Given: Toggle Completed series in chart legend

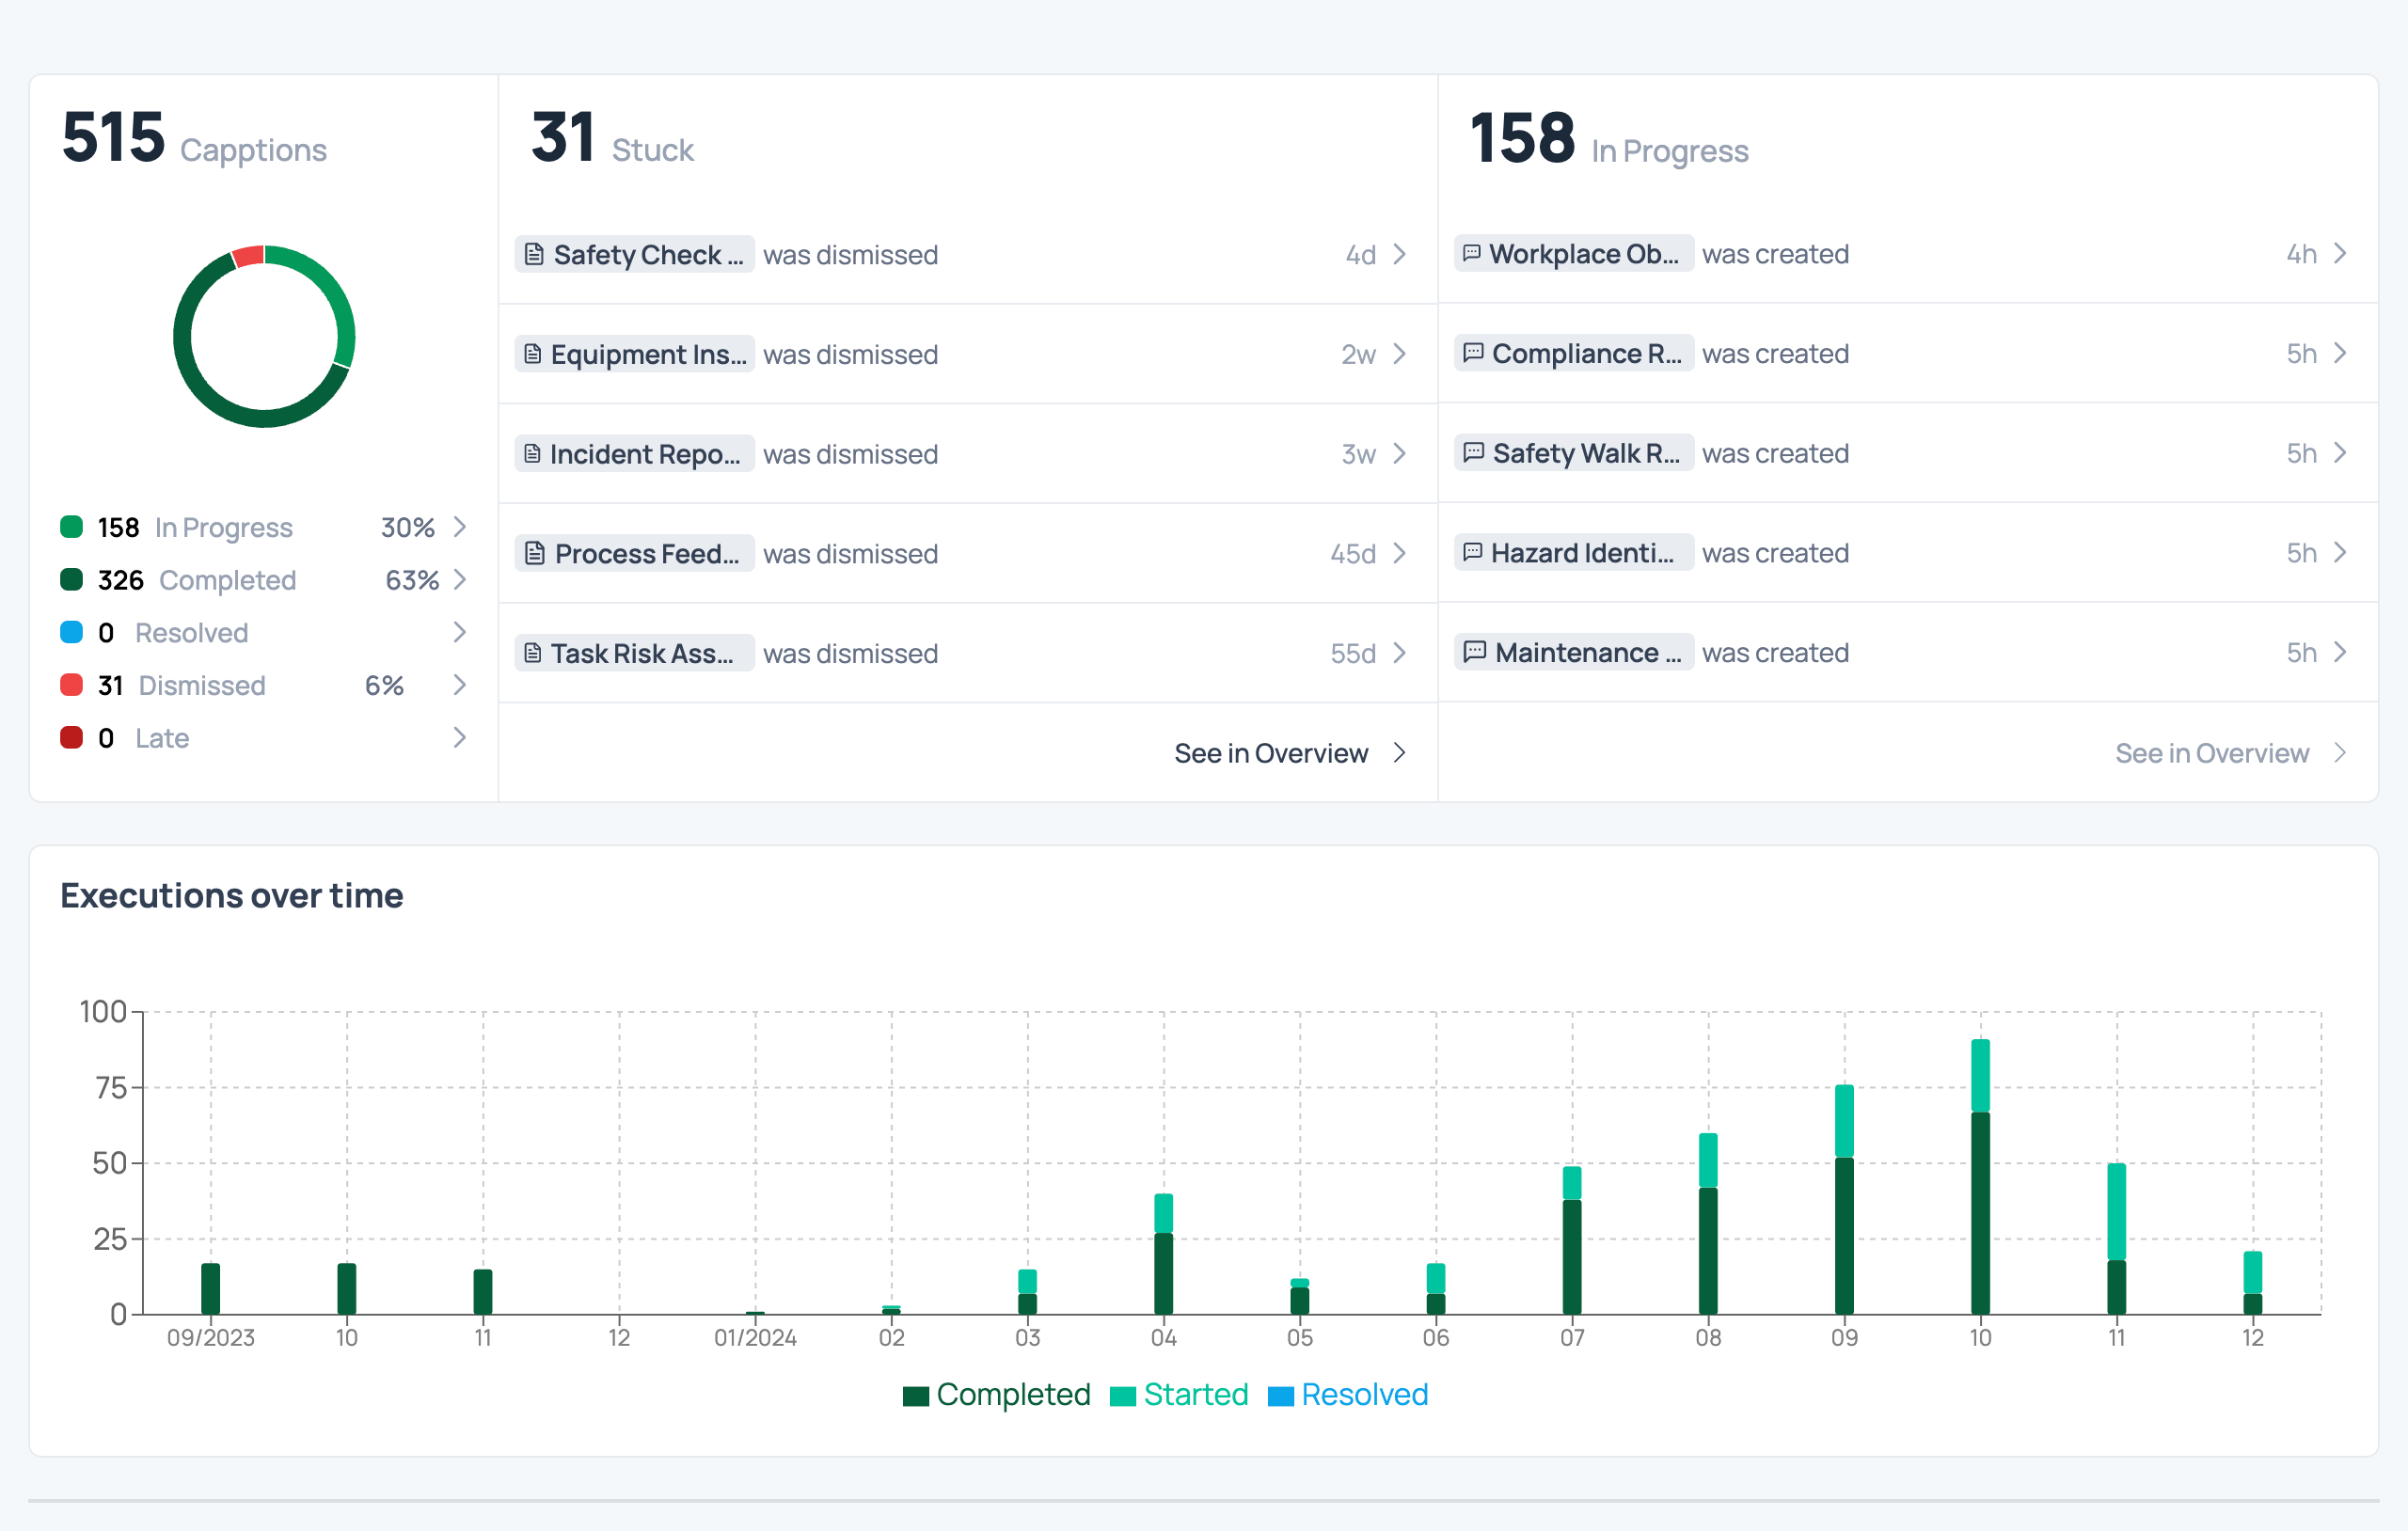Looking at the screenshot, I should pos(996,1394).
